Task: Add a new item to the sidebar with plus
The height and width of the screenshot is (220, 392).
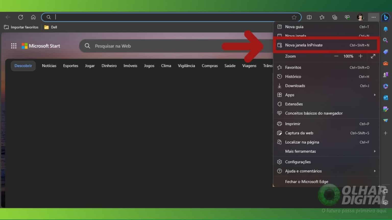Action: [x=386, y=133]
